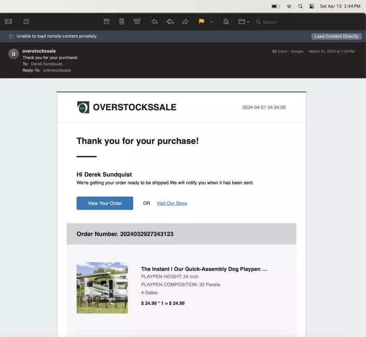This screenshot has height=337, width=366.
Task: Compose a new message
Action: tap(26, 22)
